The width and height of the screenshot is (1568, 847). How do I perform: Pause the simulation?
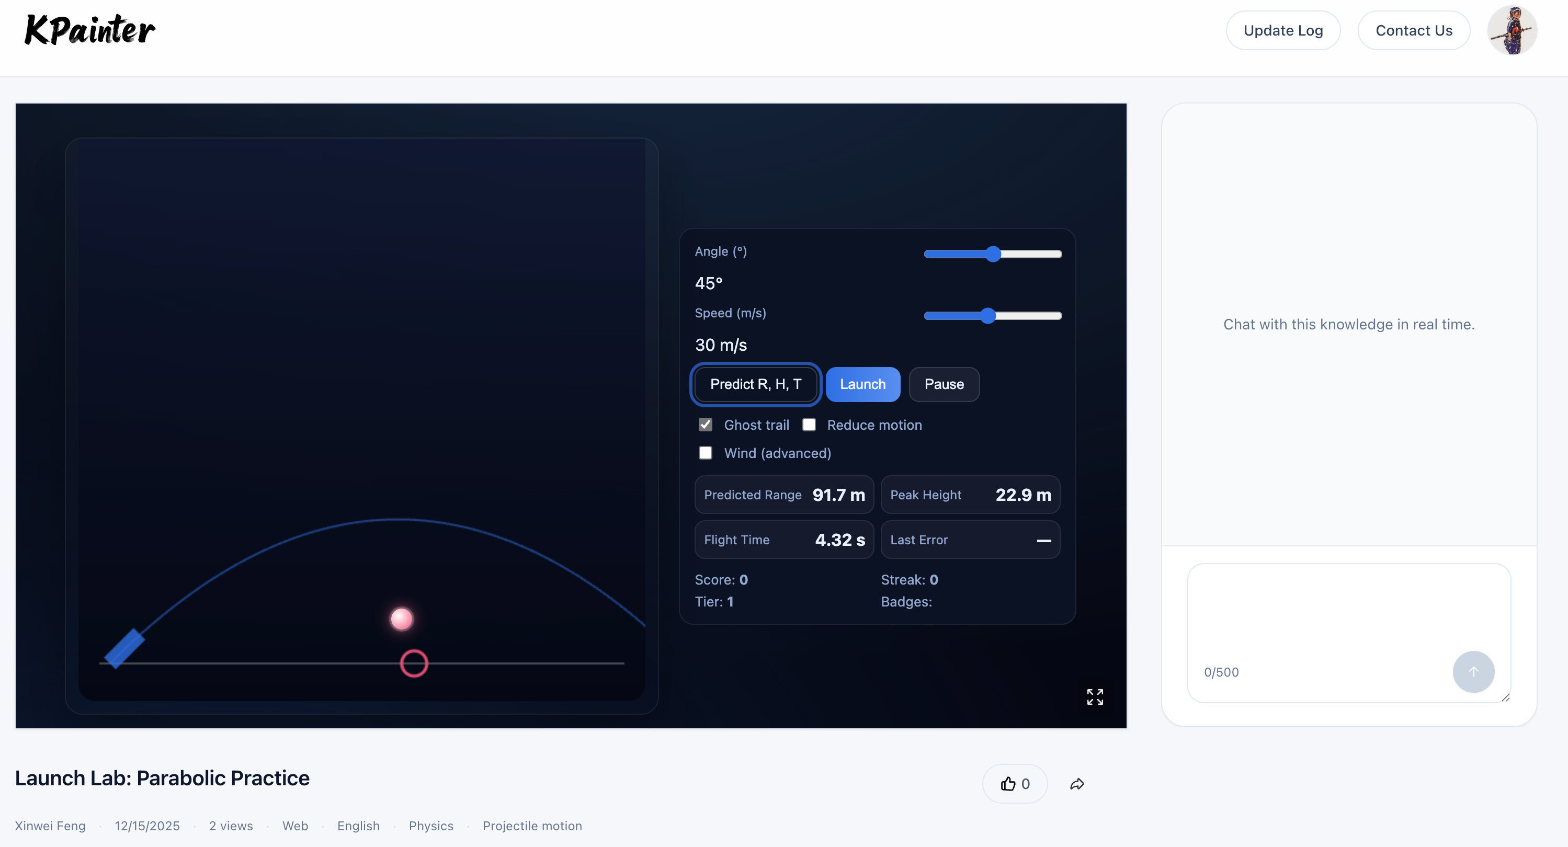[x=944, y=384]
